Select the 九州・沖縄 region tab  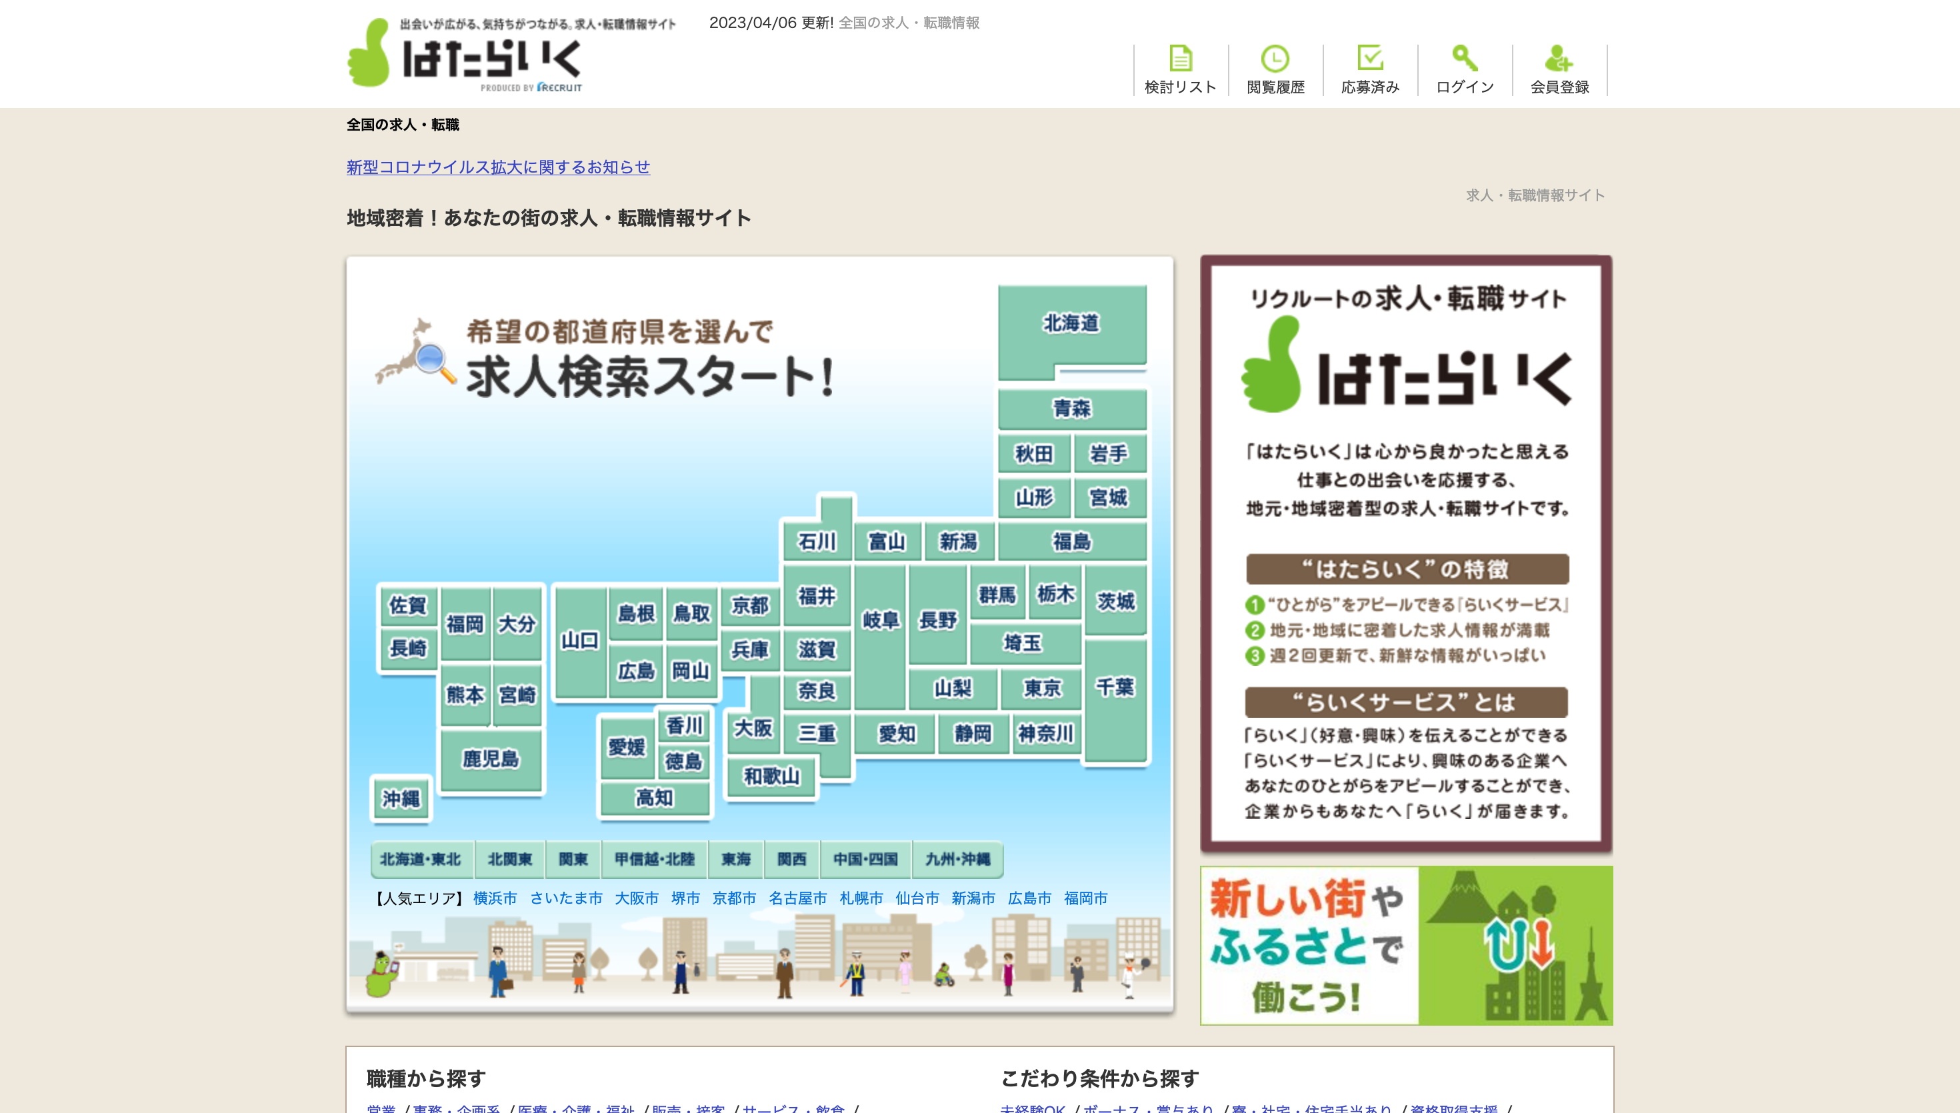point(957,859)
